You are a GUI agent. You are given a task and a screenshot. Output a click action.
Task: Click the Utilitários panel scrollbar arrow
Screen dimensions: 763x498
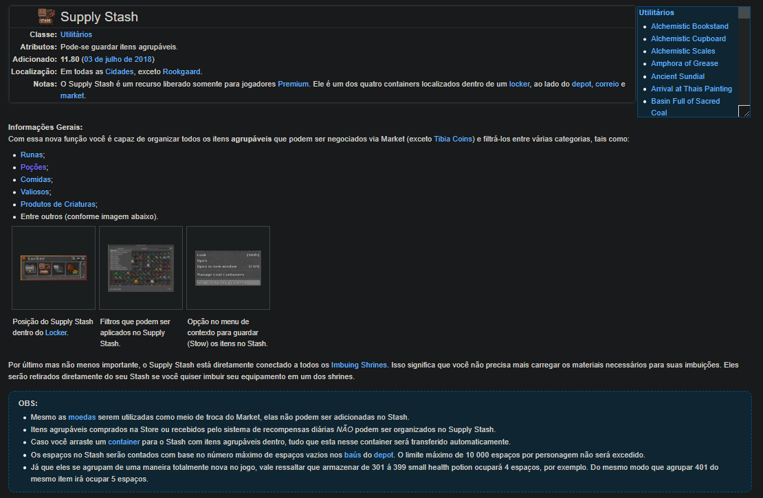pyautogui.click(x=743, y=12)
